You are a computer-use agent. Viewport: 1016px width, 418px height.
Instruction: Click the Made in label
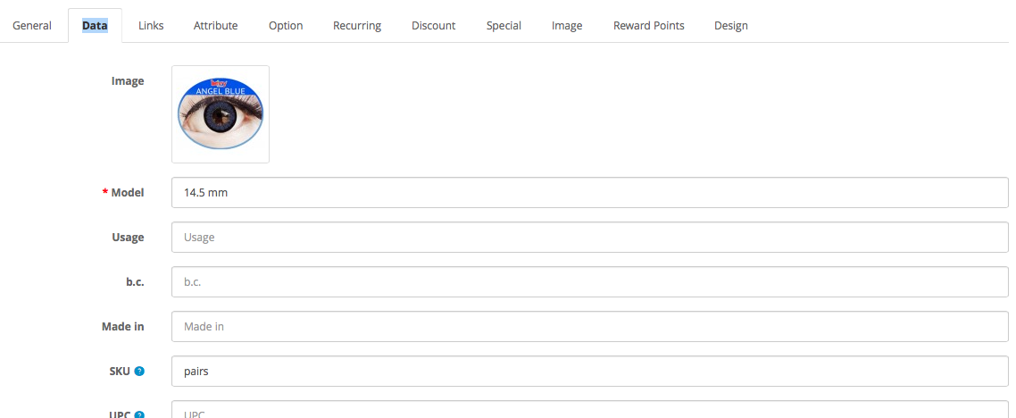click(x=123, y=327)
